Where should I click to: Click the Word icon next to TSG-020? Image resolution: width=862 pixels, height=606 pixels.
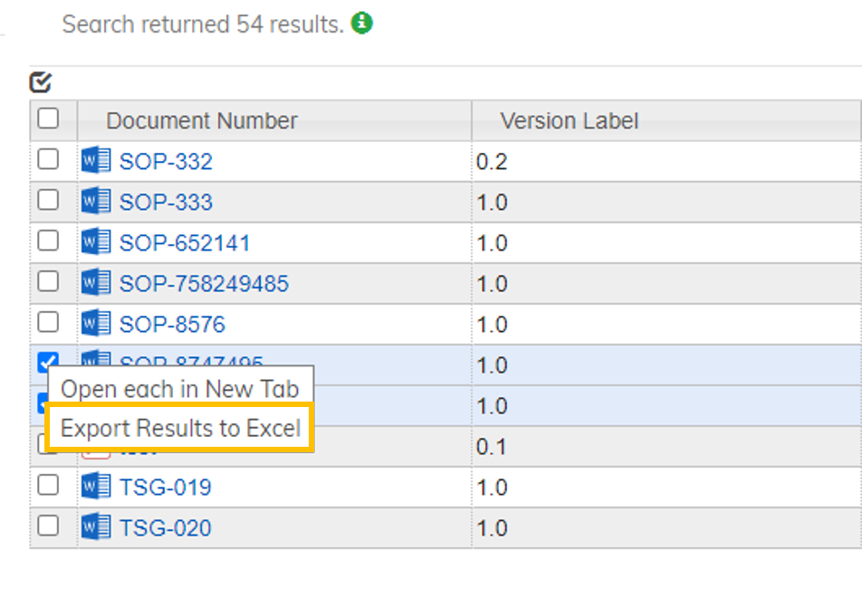click(96, 527)
